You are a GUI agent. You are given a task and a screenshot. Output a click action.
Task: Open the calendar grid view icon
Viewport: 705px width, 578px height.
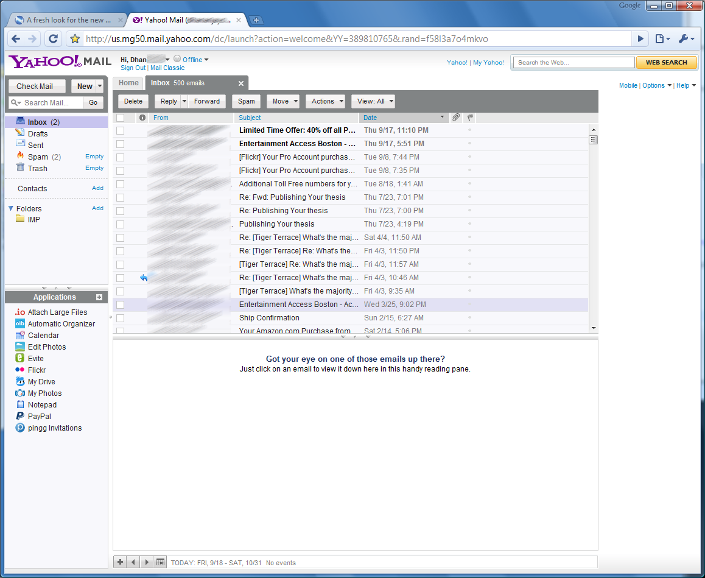click(x=160, y=562)
